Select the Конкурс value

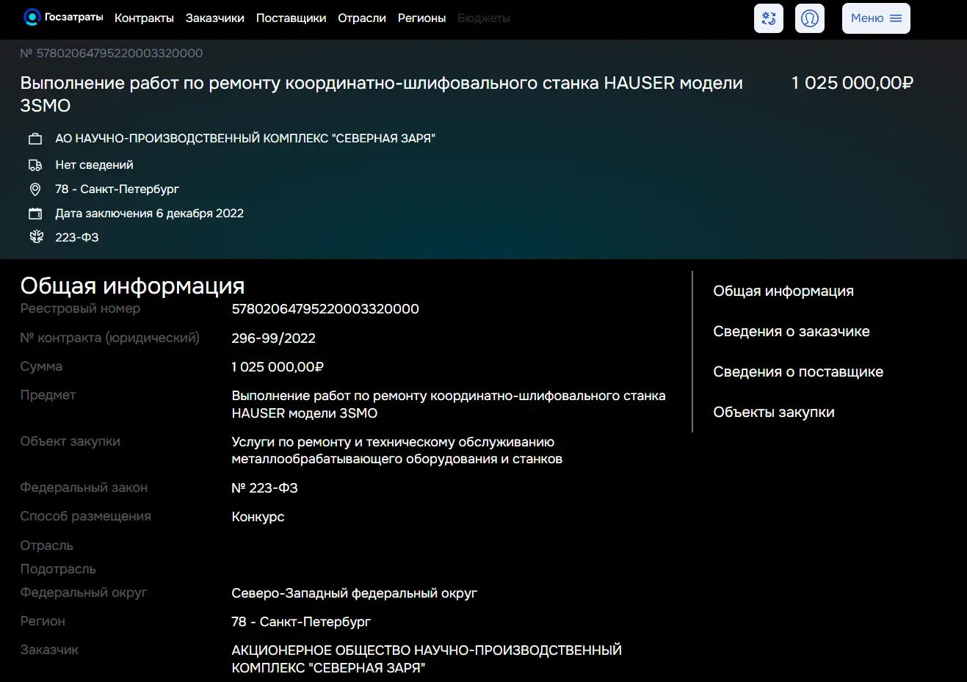point(258,517)
